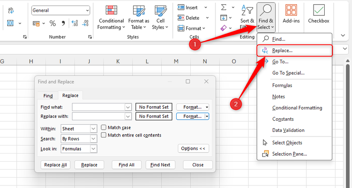
Task: Expand the formula bar chevron
Action: (x=345, y=48)
